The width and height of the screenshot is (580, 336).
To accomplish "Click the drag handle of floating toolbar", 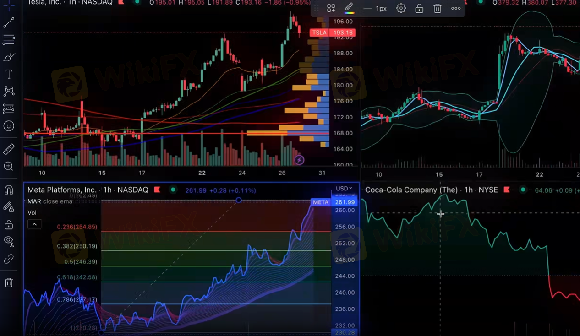I will click(317, 8).
